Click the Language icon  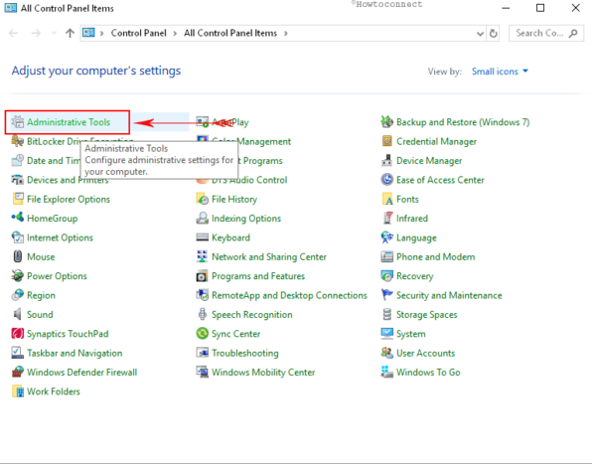[387, 237]
